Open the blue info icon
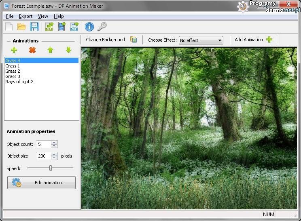 point(89,27)
